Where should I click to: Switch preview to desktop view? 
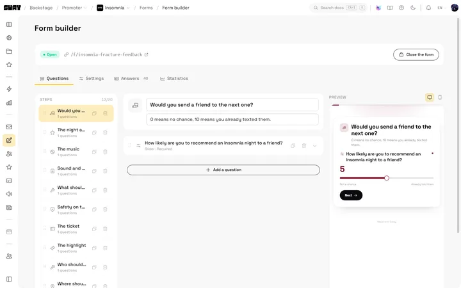(x=430, y=97)
